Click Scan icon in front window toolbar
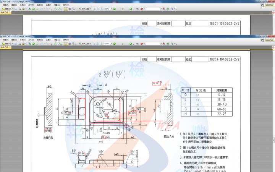The image size is (275, 172). [29, 44]
